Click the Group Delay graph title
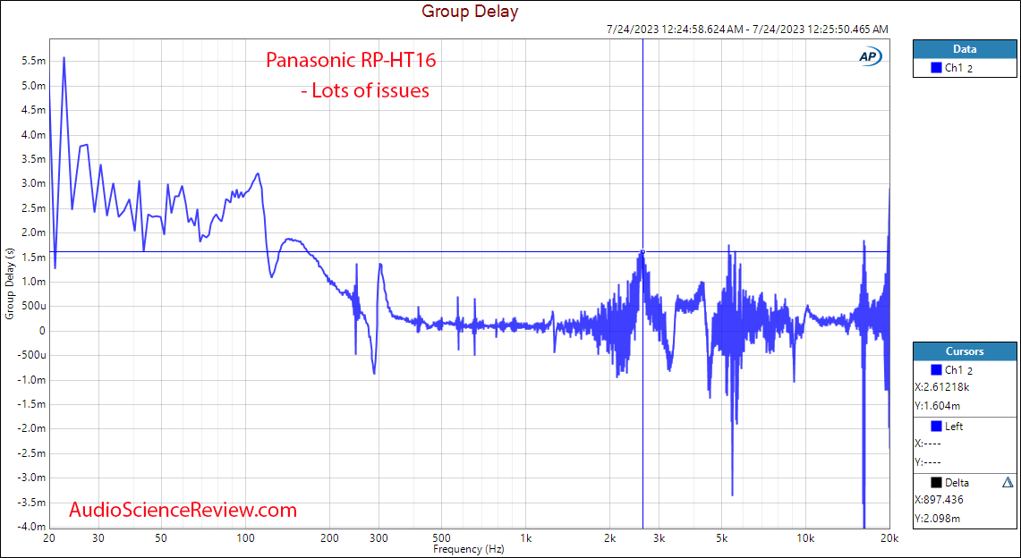The width and height of the screenshot is (1021, 558). (x=470, y=11)
